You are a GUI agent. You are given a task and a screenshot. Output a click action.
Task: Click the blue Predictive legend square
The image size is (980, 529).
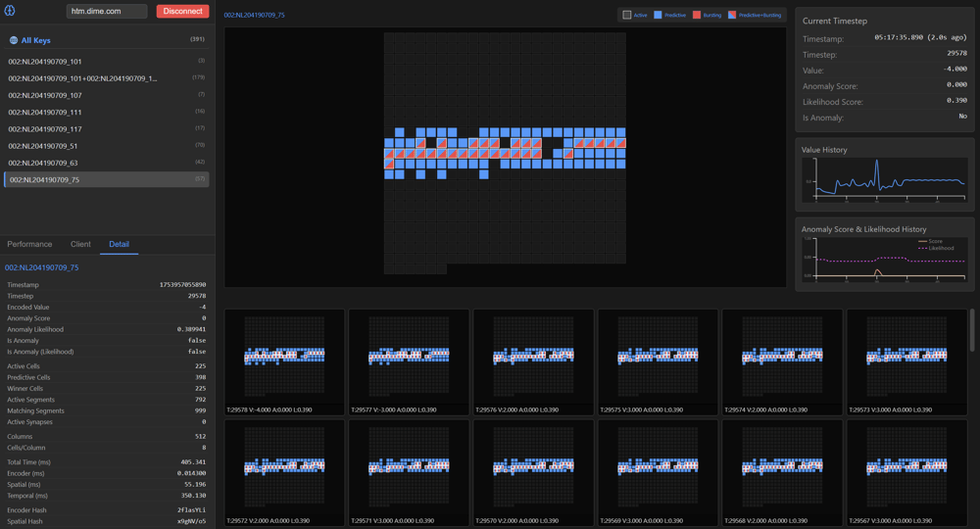point(658,15)
